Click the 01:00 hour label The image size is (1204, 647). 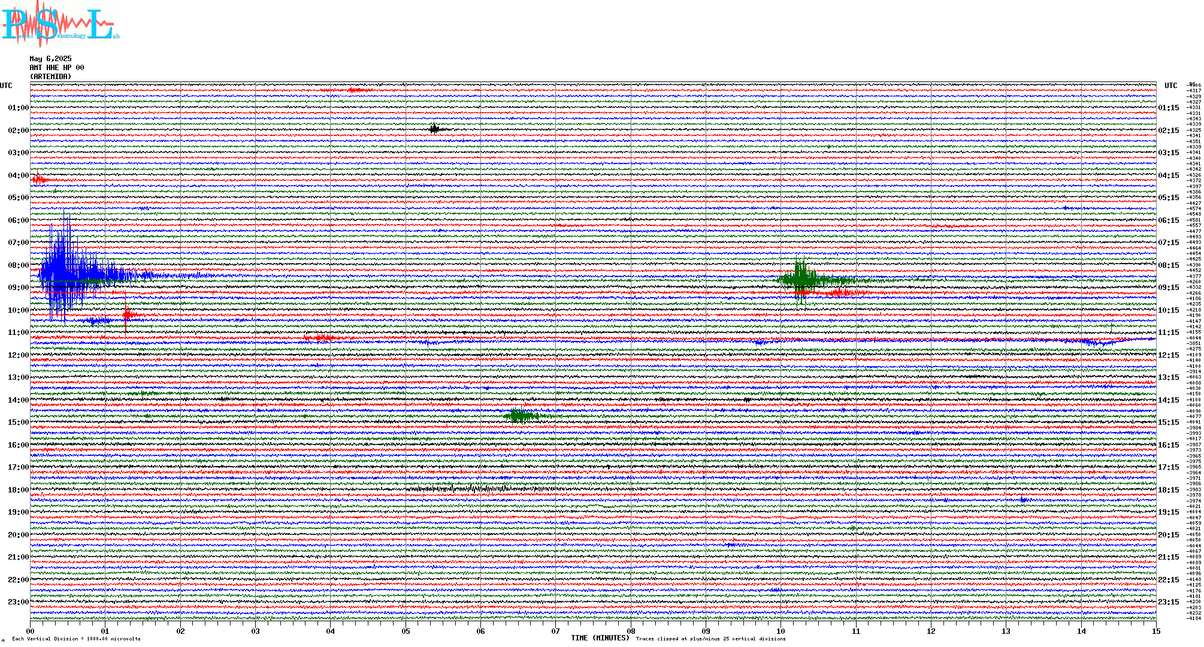click(18, 108)
